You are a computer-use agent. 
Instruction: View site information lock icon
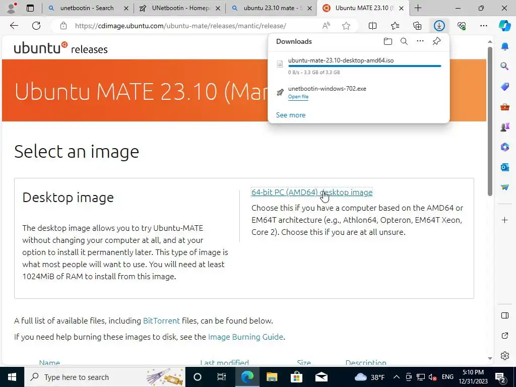coord(63,26)
